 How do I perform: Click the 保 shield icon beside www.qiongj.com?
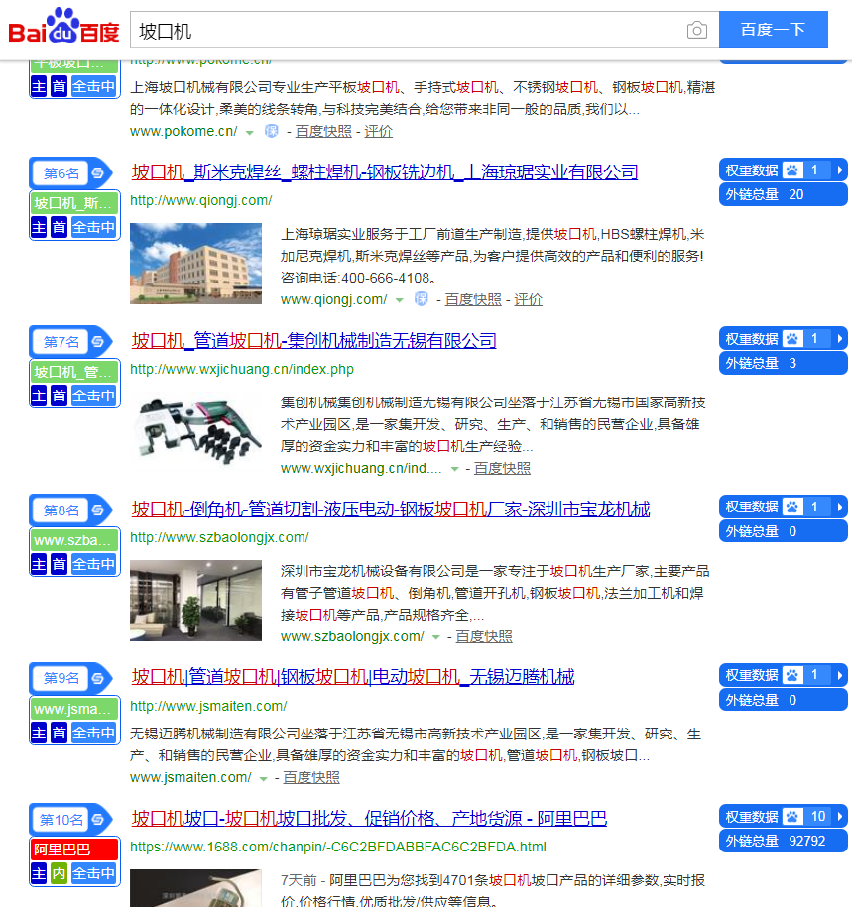coord(422,299)
